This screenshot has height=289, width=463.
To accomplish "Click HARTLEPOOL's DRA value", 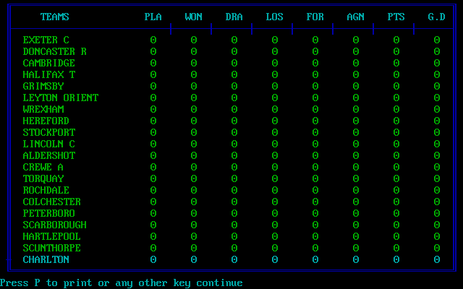I will tap(234, 236).
